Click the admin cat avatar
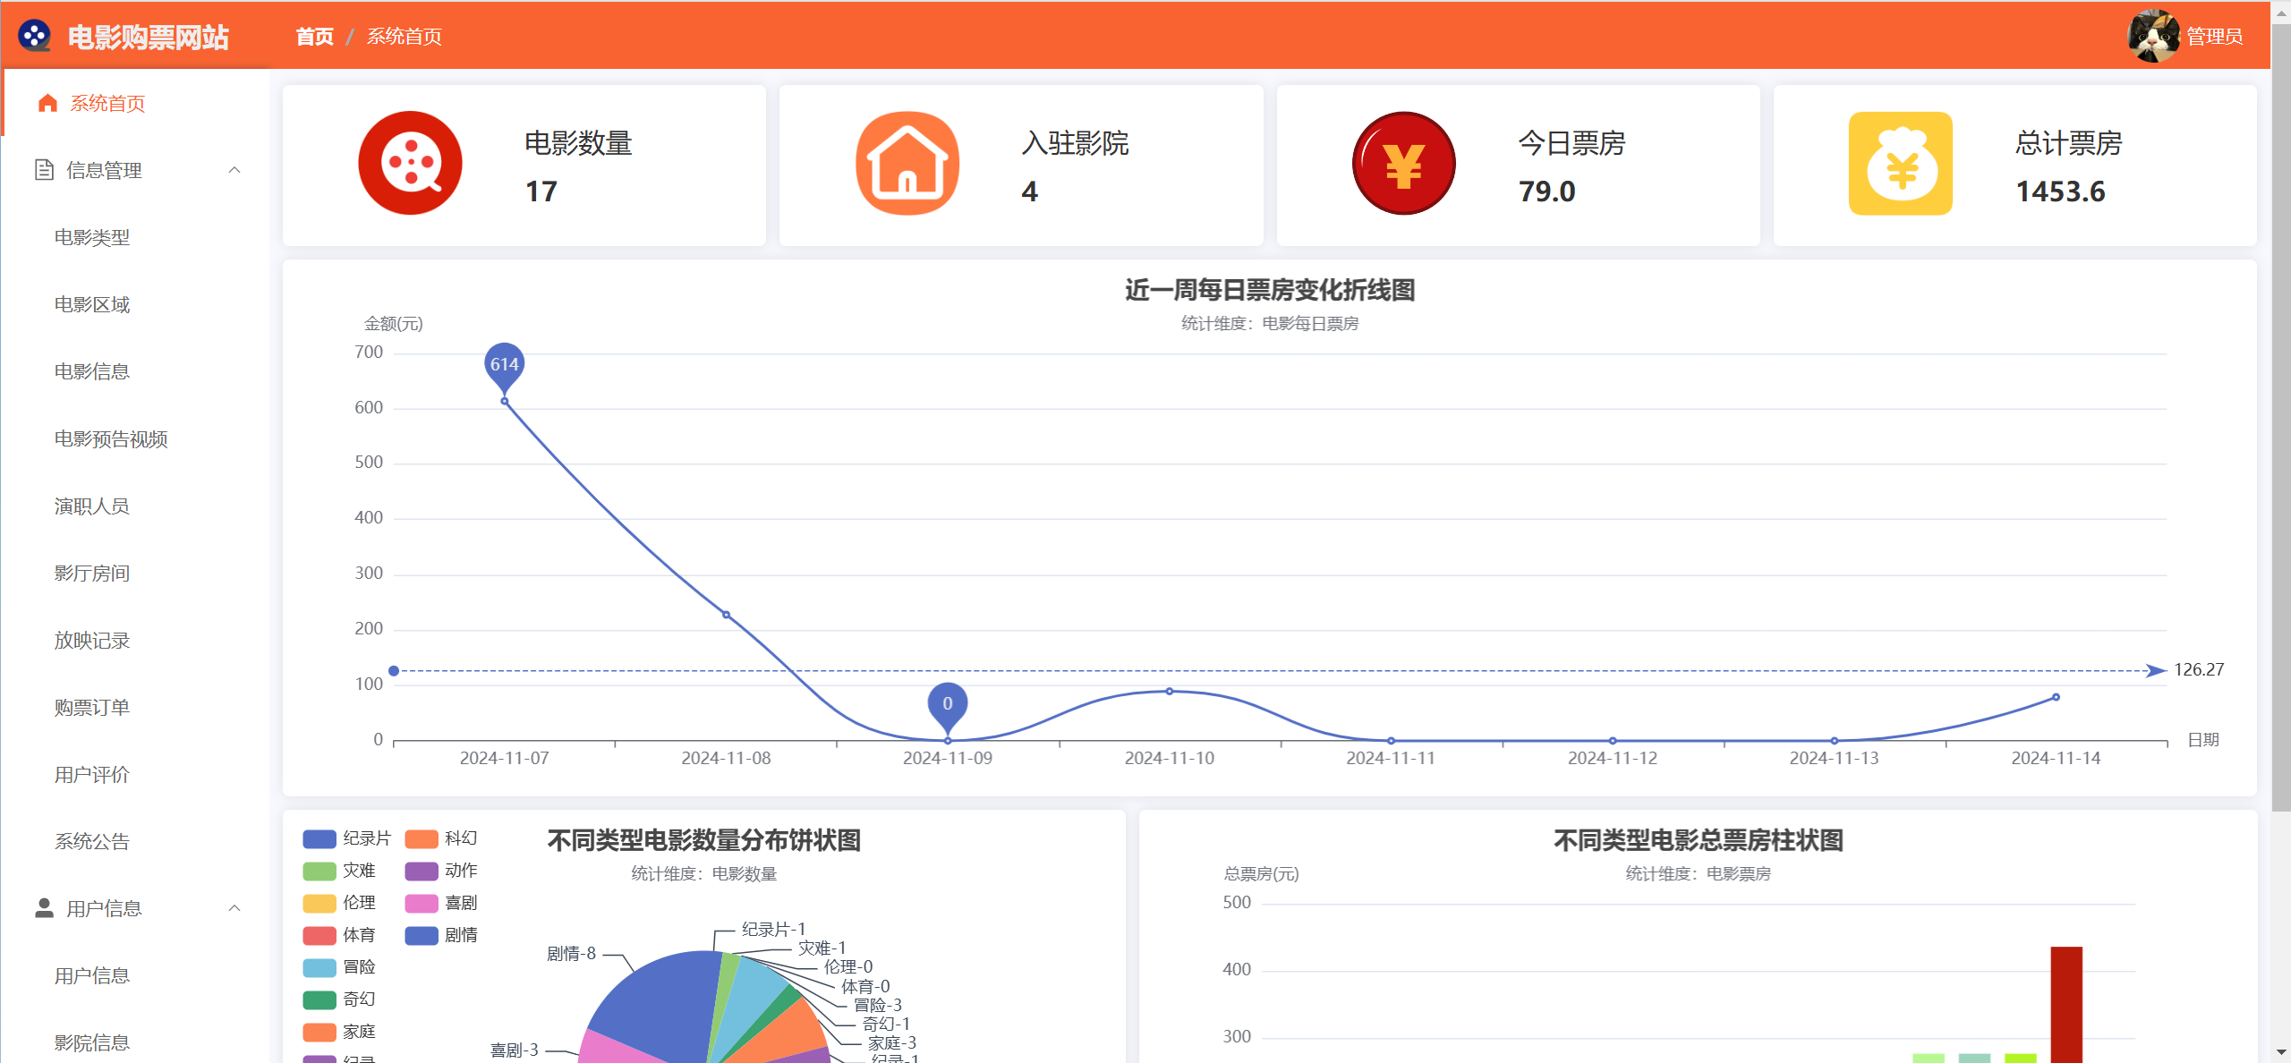 point(2152,36)
